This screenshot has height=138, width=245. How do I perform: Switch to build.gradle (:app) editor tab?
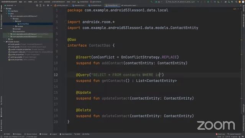tap(129, 5)
